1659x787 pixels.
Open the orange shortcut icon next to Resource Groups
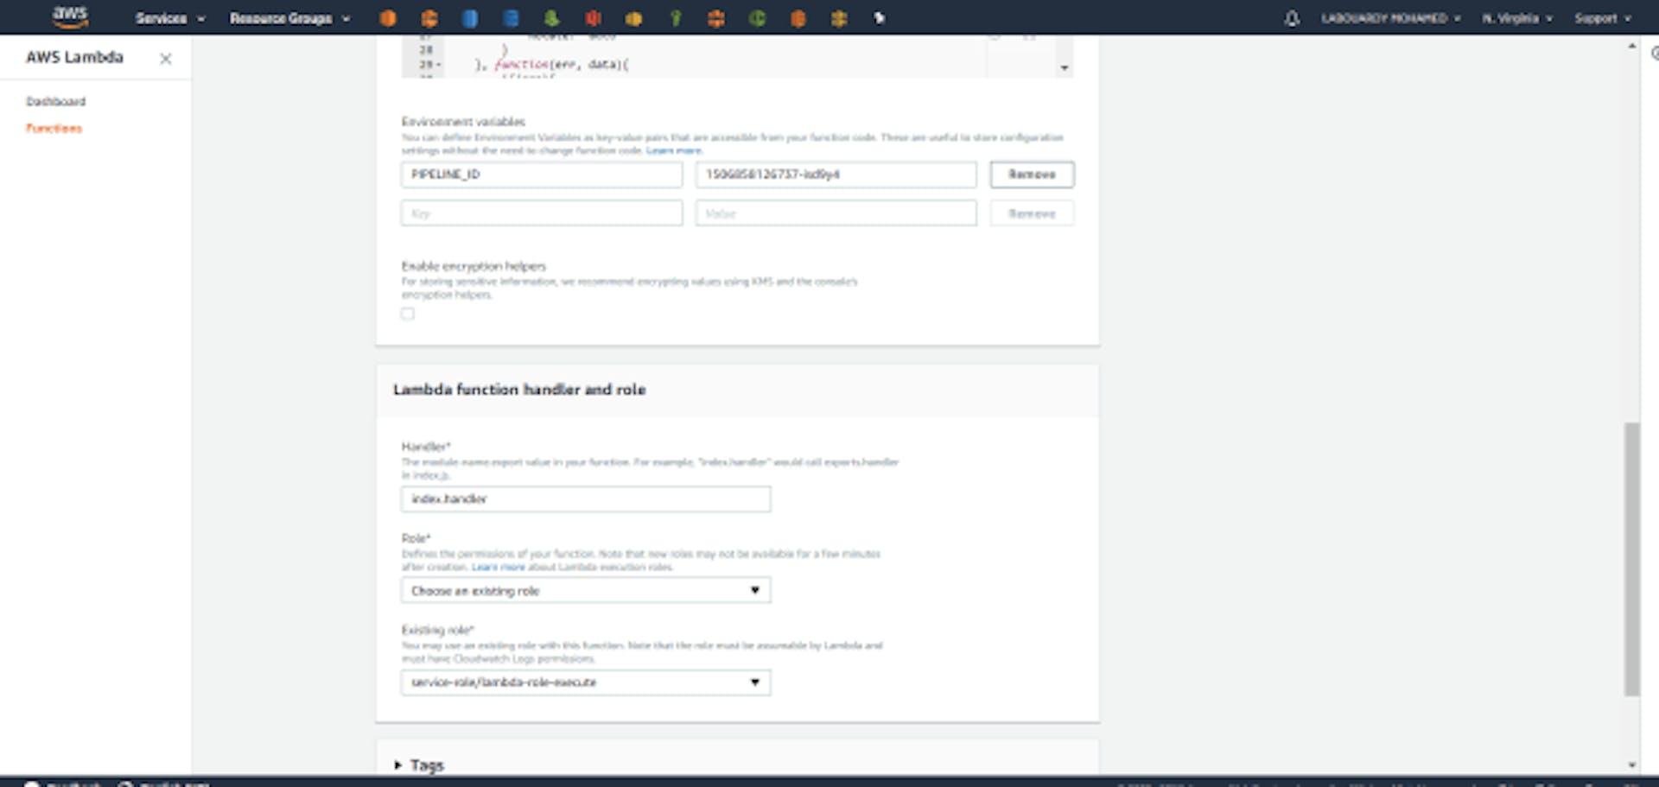pyautogui.click(x=388, y=18)
